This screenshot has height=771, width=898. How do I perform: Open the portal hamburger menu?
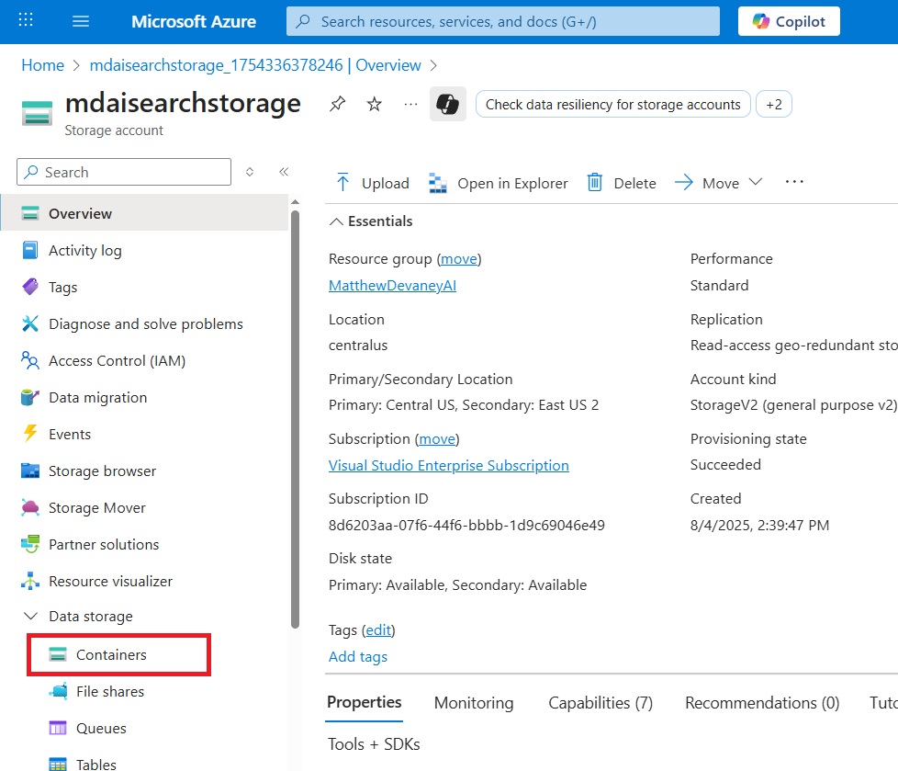[x=81, y=21]
